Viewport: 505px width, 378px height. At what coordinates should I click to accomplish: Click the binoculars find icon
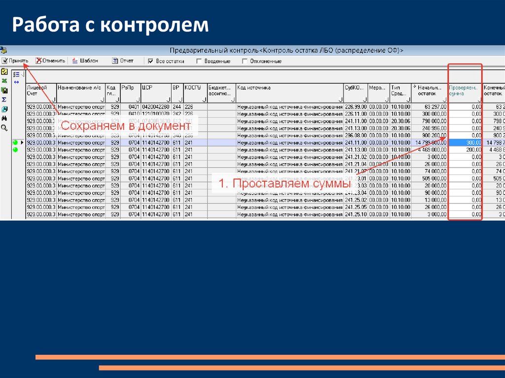[x=4, y=118]
